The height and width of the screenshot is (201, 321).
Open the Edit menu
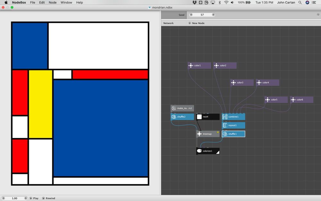pos(42,3)
